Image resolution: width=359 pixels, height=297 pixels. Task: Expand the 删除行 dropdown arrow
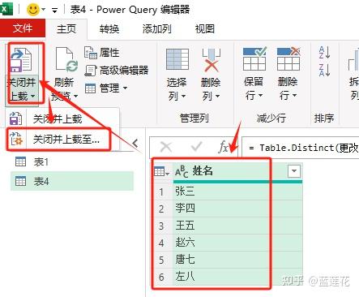(294, 96)
